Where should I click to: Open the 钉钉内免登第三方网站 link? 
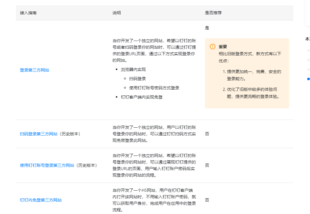click(x=41, y=200)
